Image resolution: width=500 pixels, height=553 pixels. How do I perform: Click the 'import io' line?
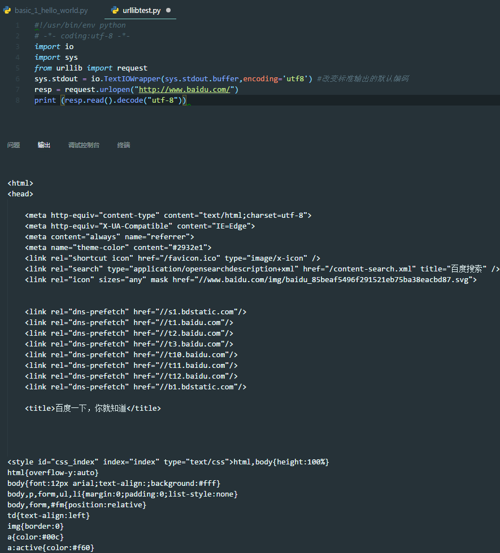coord(54,46)
